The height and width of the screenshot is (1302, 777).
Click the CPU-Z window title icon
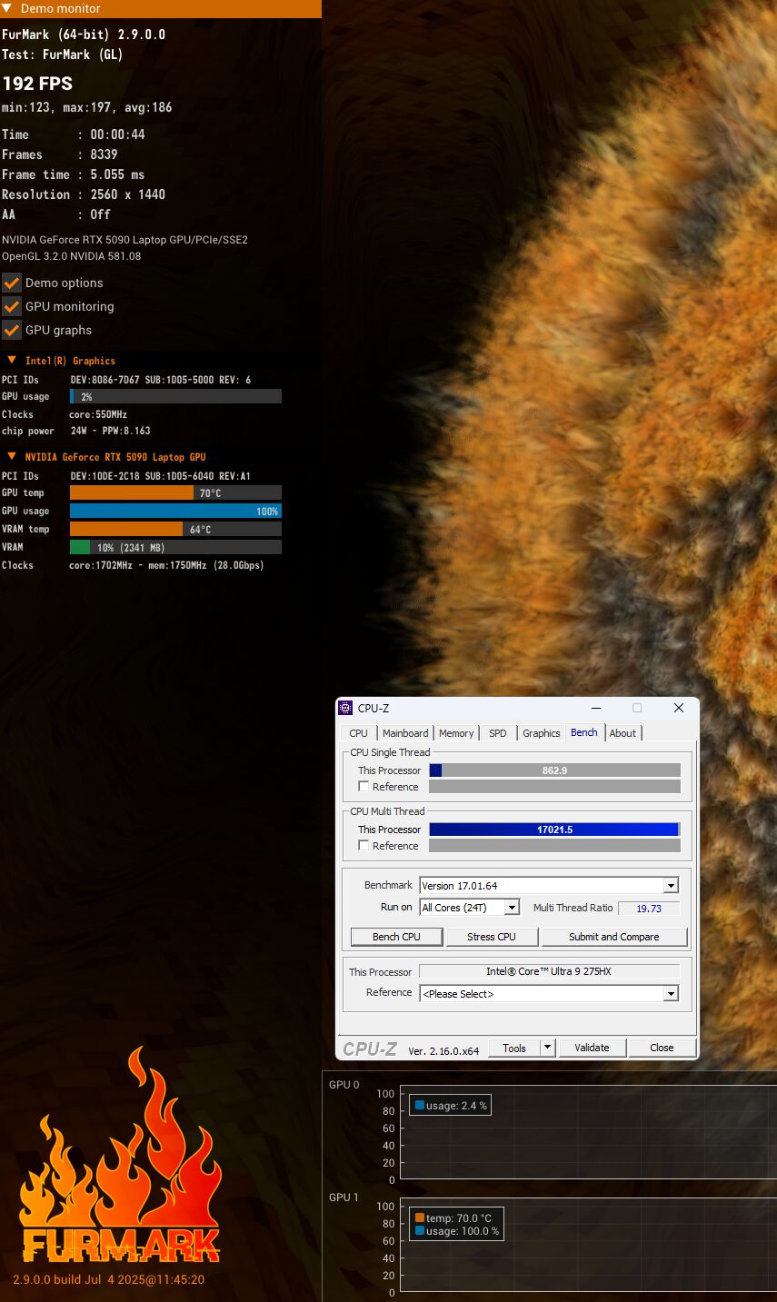[x=345, y=708]
